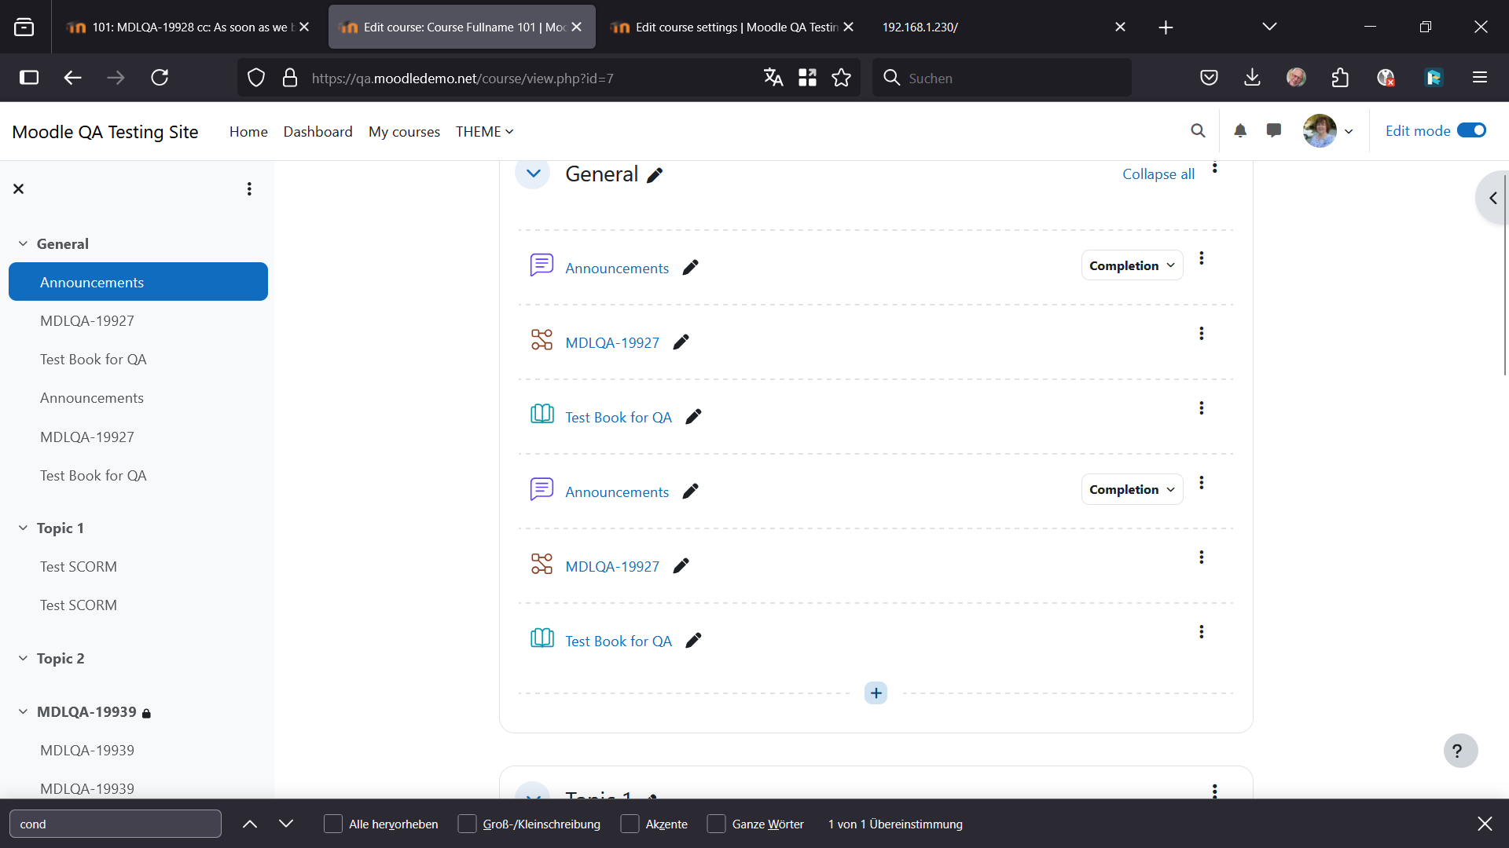Viewport: 1509px width, 848px height.
Task: Open browser downloads arrow icon
Action: point(1252,78)
